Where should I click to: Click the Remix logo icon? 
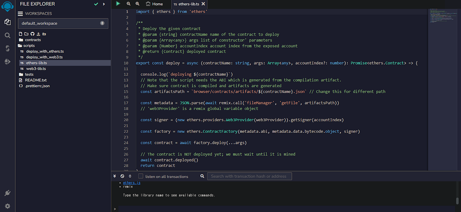point(7,6)
